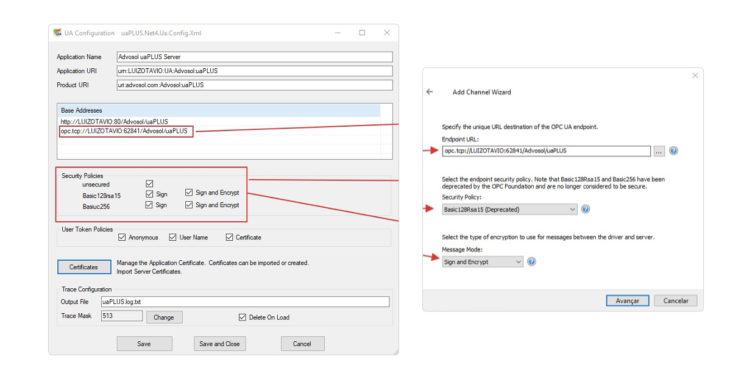Image resolution: width=752 pixels, height=379 pixels.
Task: Click the UA Configuration app icon in title bar
Action: click(57, 33)
